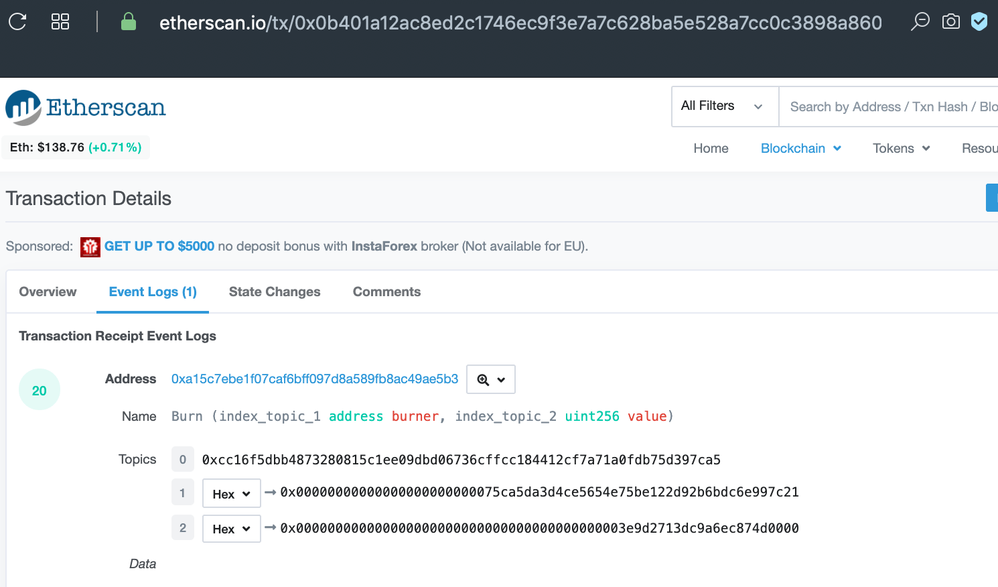The image size is (998, 587).
Task: Open the magnifier dropdown beside address
Action: point(490,379)
